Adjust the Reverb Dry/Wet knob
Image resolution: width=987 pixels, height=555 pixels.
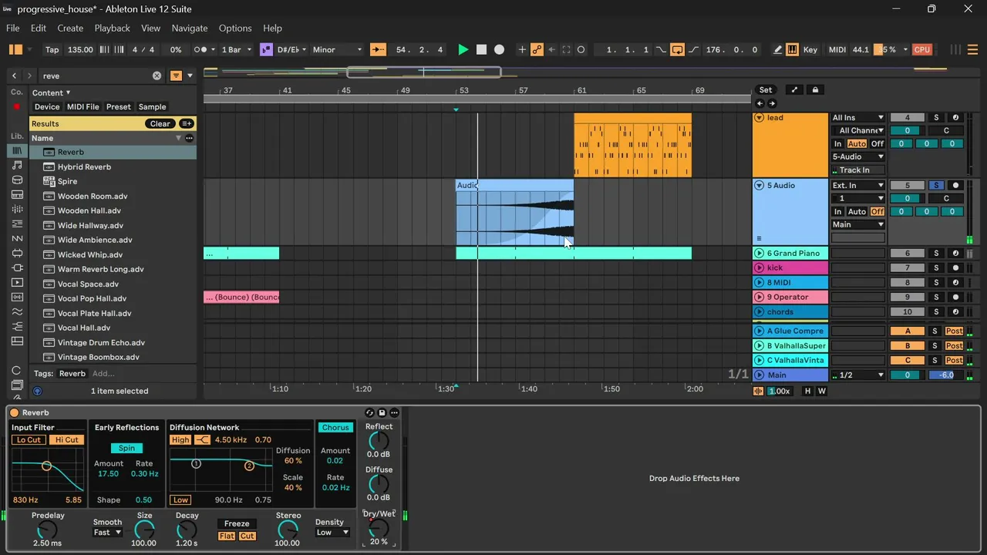click(x=378, y=527)
